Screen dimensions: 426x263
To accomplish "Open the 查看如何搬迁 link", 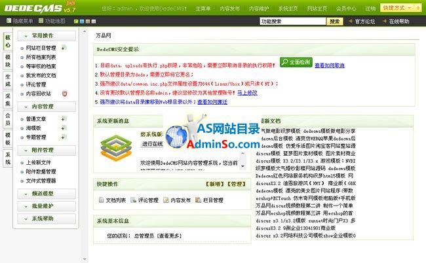I will click(212, 102).
